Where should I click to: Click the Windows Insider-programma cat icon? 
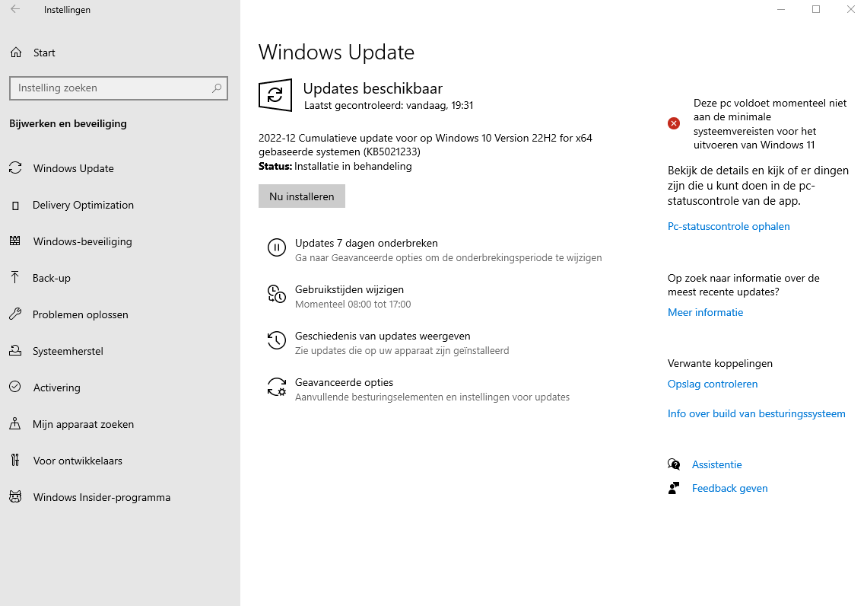click(x=15, y=497)
